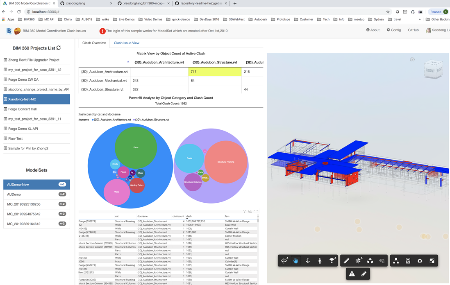Open the PowerBI more options ellipsis
The width and height of the screenshot is (450, 285).
pyautogui.click(x=256, y=211)
